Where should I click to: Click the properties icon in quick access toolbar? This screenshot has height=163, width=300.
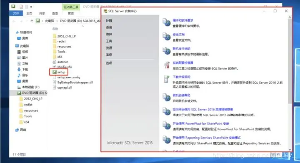[x=21, y=7]
